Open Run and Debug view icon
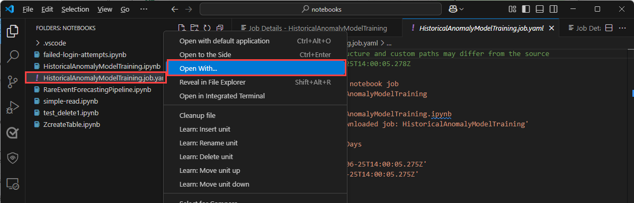 tap(13, 108)
